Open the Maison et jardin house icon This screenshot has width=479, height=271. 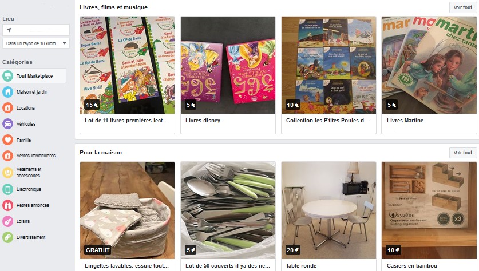tap(7, 92)
